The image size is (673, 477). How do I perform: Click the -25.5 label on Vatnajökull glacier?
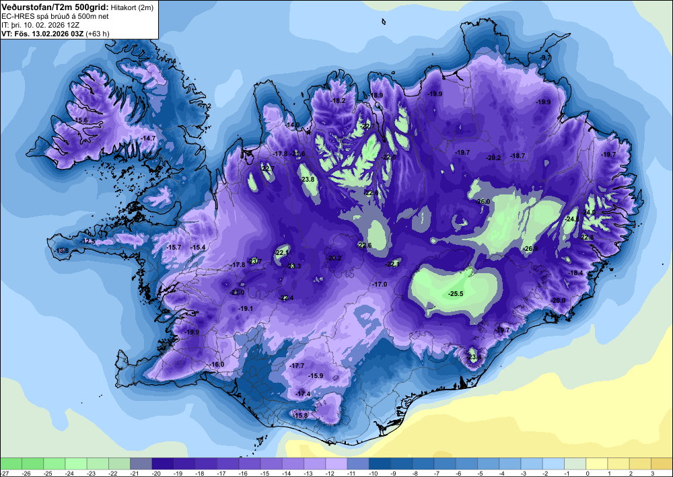[456, 294]
